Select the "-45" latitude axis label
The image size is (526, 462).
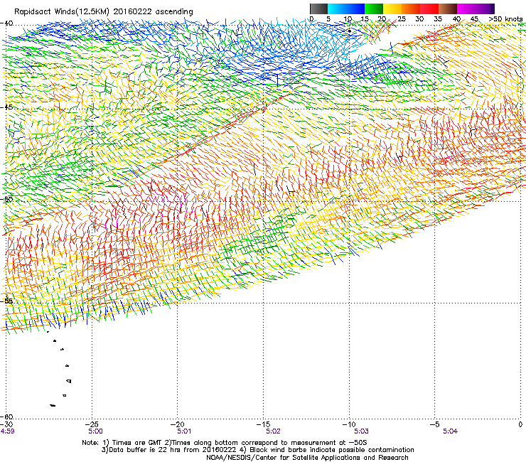[6, 107]
